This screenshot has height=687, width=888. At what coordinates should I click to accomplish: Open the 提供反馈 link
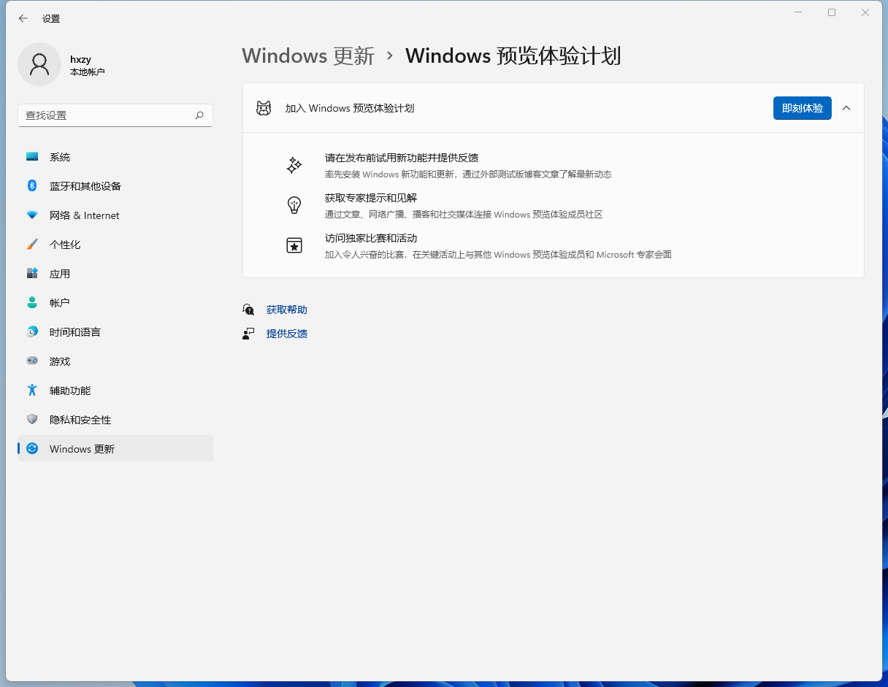pyautogui.click(x=287, y=334)
